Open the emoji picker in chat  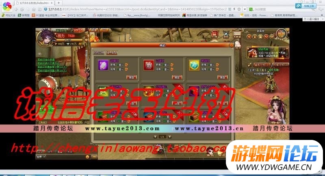tap(87, 157)
